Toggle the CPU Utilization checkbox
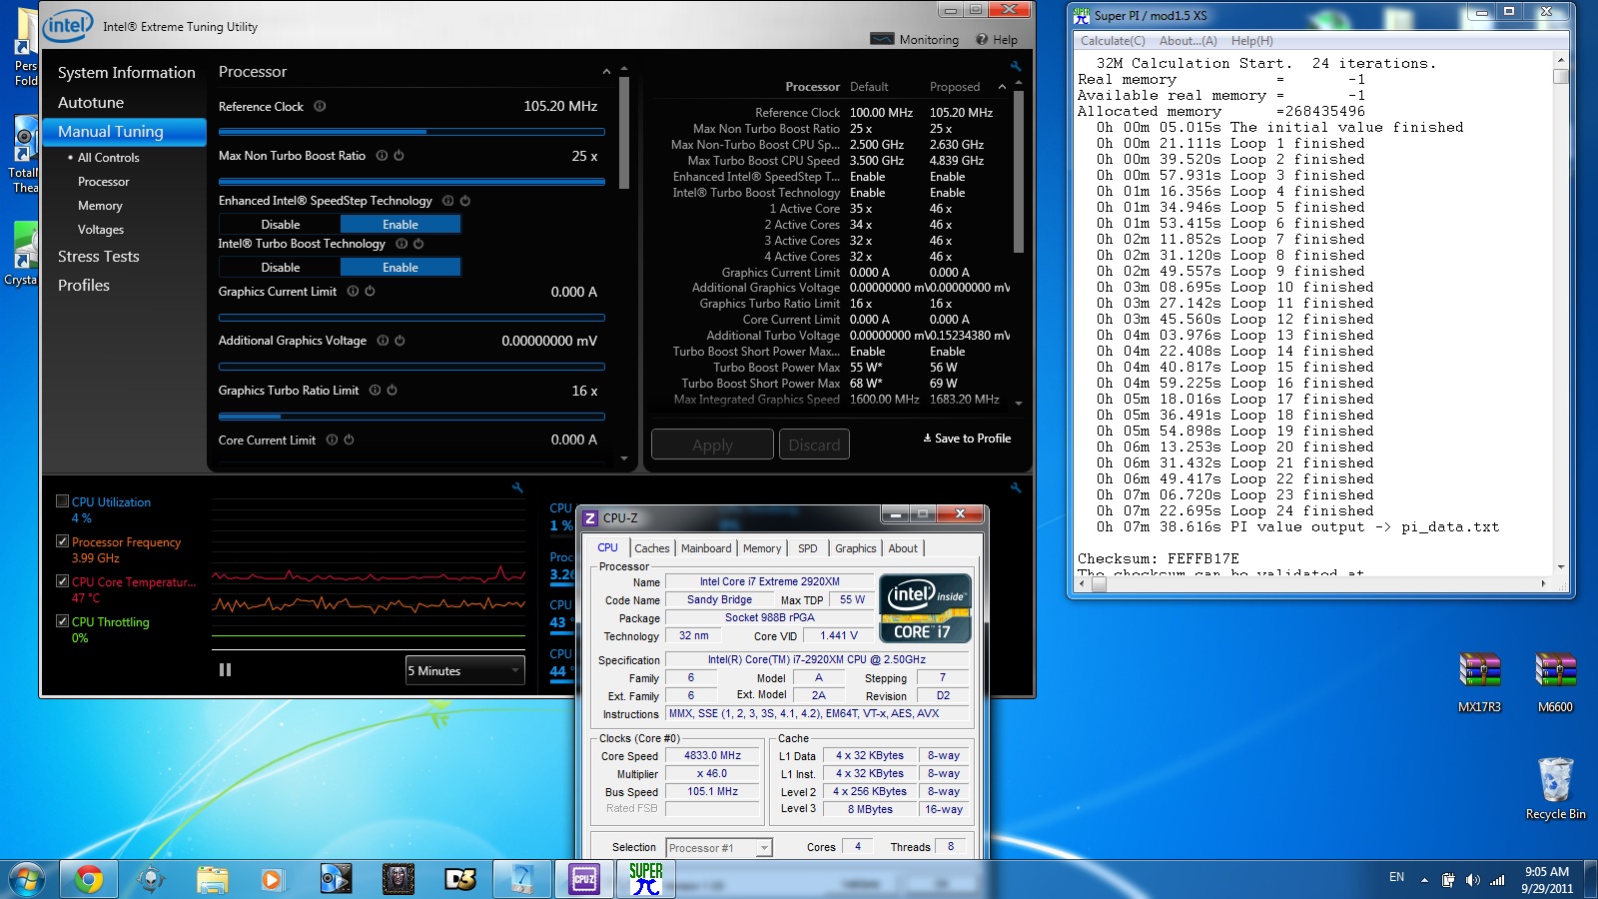The image size is (1598, 899). [63, 501]
